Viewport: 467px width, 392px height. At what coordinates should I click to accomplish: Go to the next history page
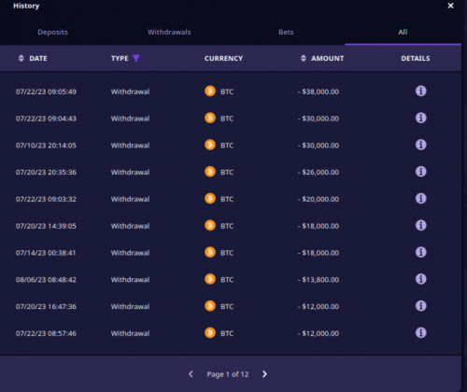pos(264,374)
